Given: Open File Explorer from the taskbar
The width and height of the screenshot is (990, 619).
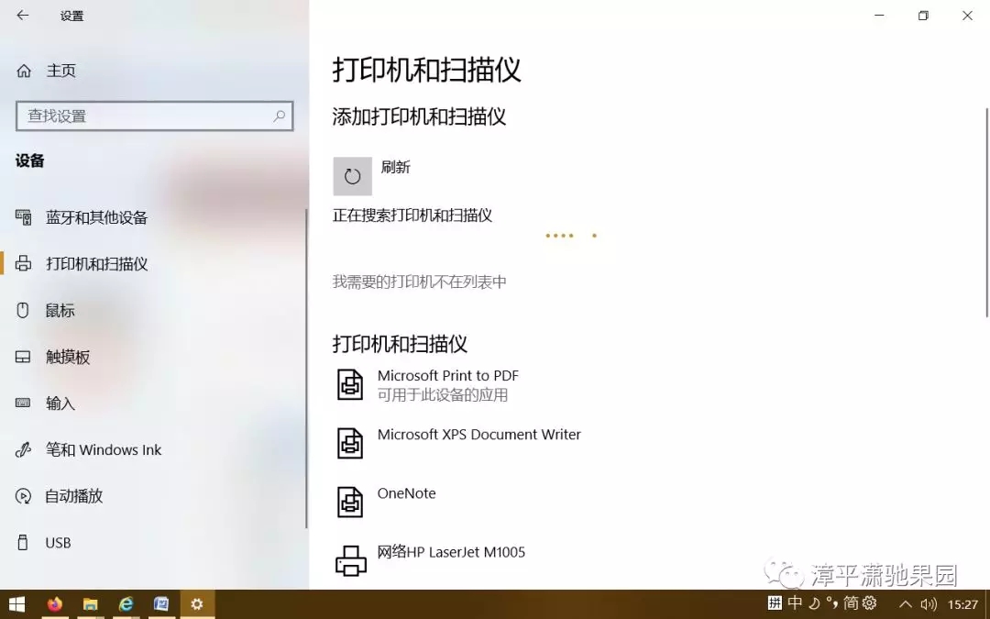Looking at the screenshot, I should [x=90, y=604].
